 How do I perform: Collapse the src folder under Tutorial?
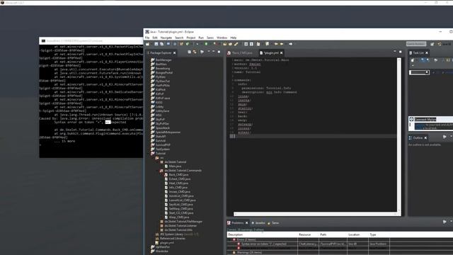pos(154,158)
